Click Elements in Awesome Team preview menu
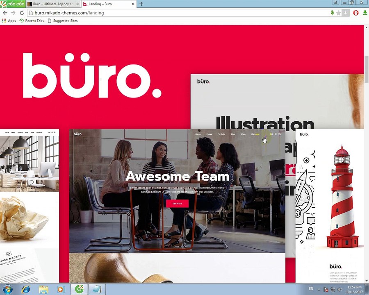 [x=255, y=134]
